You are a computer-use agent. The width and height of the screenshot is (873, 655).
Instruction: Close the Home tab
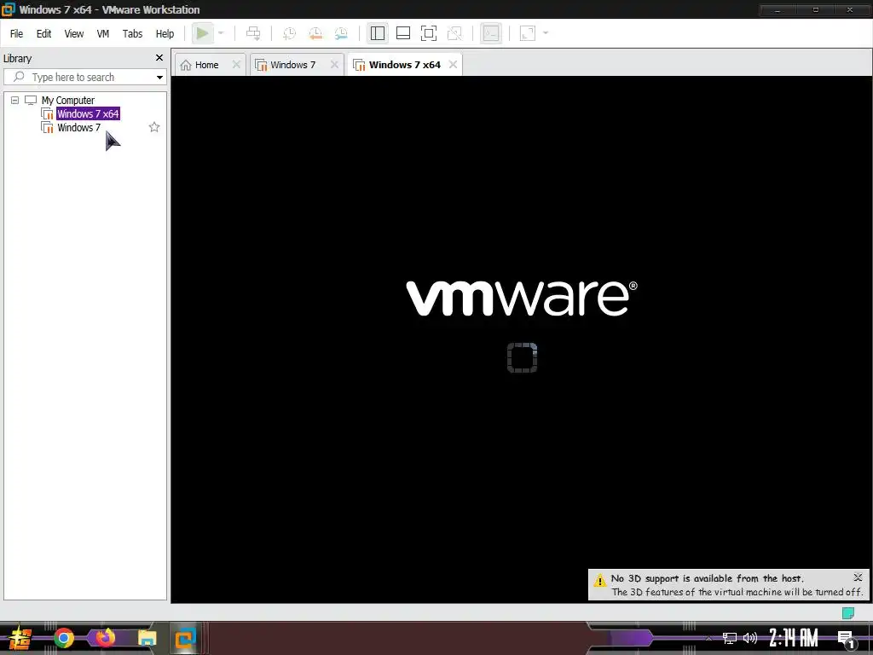pos(236,65)
